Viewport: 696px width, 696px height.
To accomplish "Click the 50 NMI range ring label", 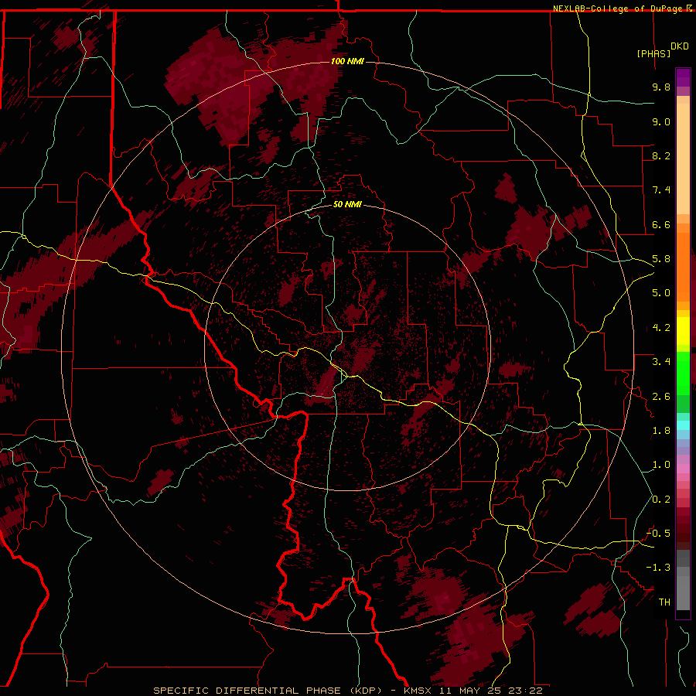I will click(347, 205).
